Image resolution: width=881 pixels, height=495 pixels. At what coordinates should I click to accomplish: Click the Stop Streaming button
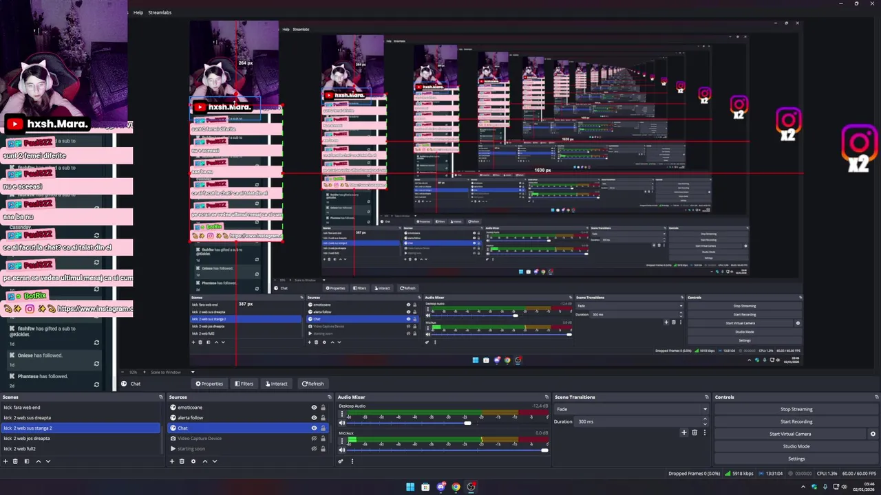point(796,409)
